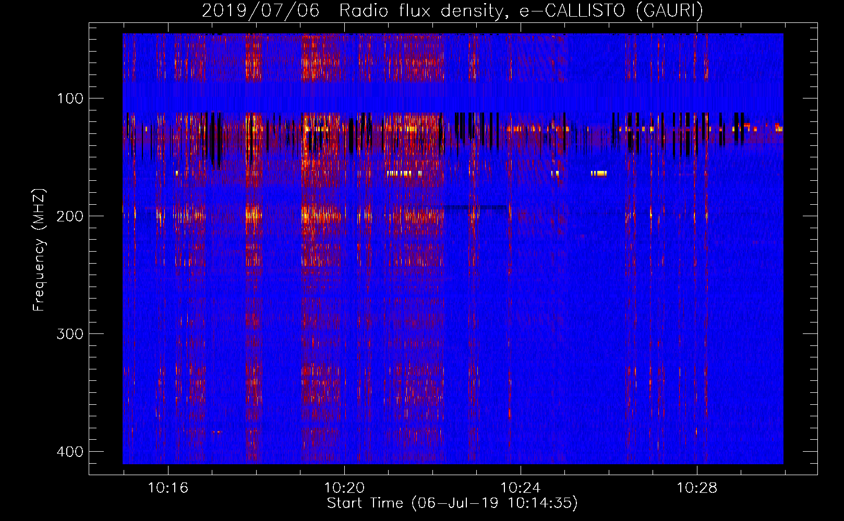The height and width of the screenshot is (521, 844).
Task: Click the 10:28 time tick label
Action: click(697, 488)
